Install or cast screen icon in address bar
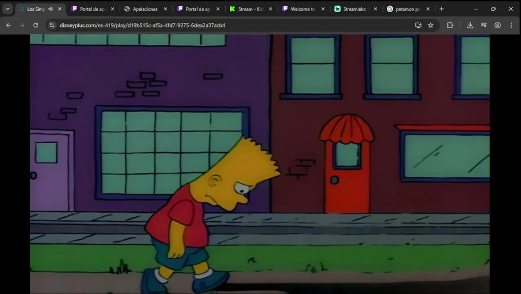Screen dimensions: 521x294 click(x=418, y=25)
